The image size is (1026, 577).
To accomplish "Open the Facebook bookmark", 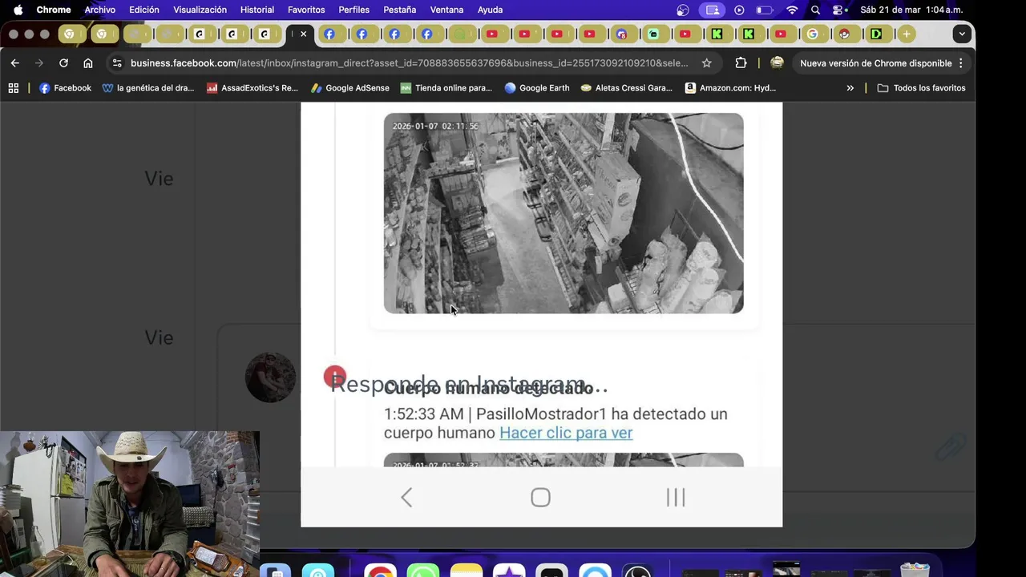I will click(x=65, y=88).
